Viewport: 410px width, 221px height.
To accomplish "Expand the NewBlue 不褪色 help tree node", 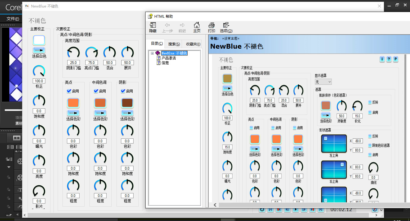I will pos(152,53).
